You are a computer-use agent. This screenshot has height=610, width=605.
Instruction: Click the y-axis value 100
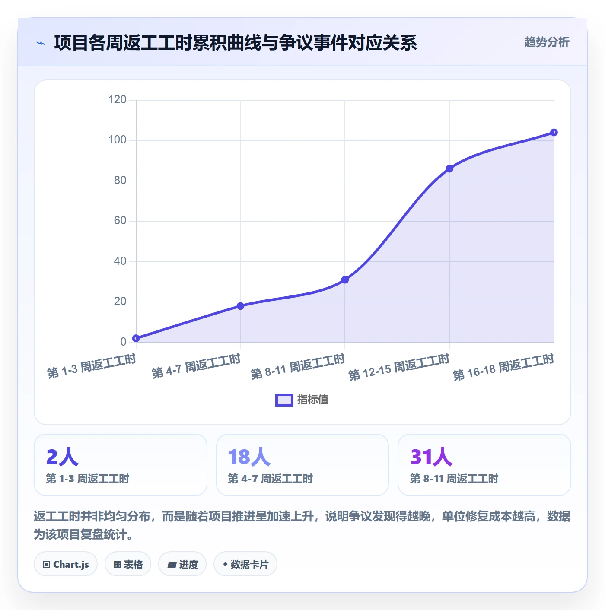click(x=117, y=140)
